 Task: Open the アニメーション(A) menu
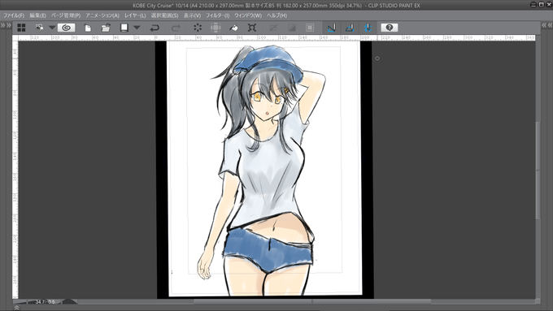coord(102,15)
